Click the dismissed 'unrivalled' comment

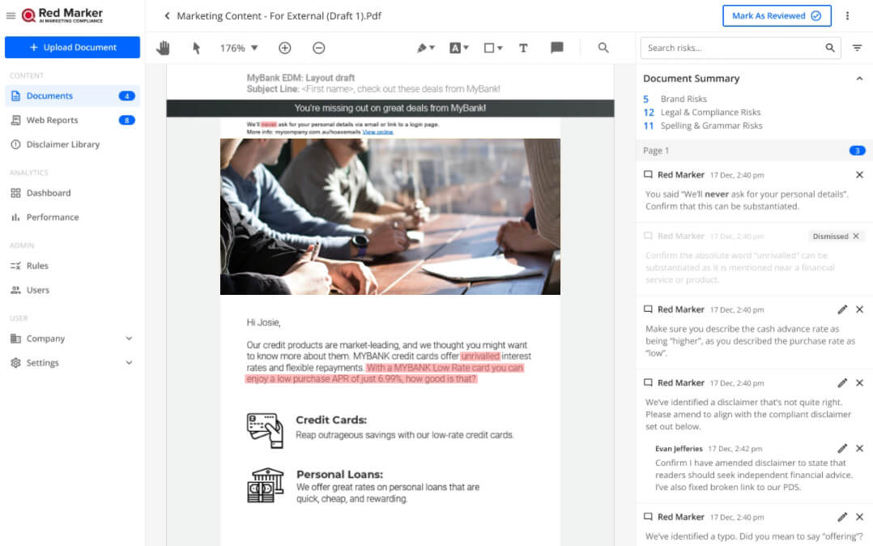pos(754,258)
